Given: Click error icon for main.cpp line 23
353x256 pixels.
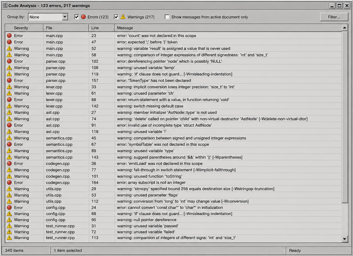Looking at the screenshot, I should coord(9,36).
